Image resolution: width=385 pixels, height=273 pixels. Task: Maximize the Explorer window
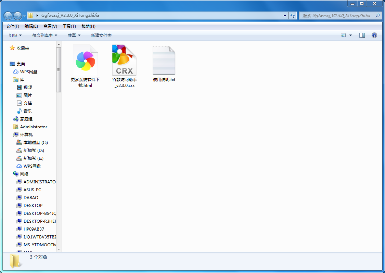pos(362,3)
